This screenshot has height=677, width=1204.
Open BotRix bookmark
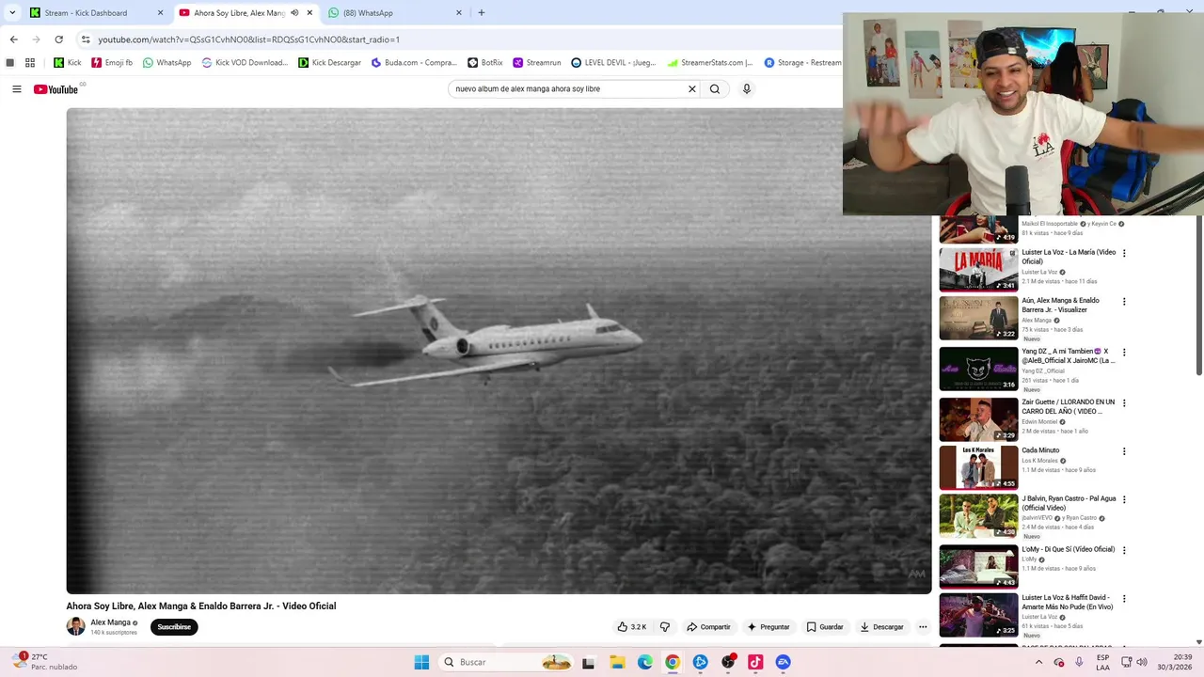tap(485, 63)
